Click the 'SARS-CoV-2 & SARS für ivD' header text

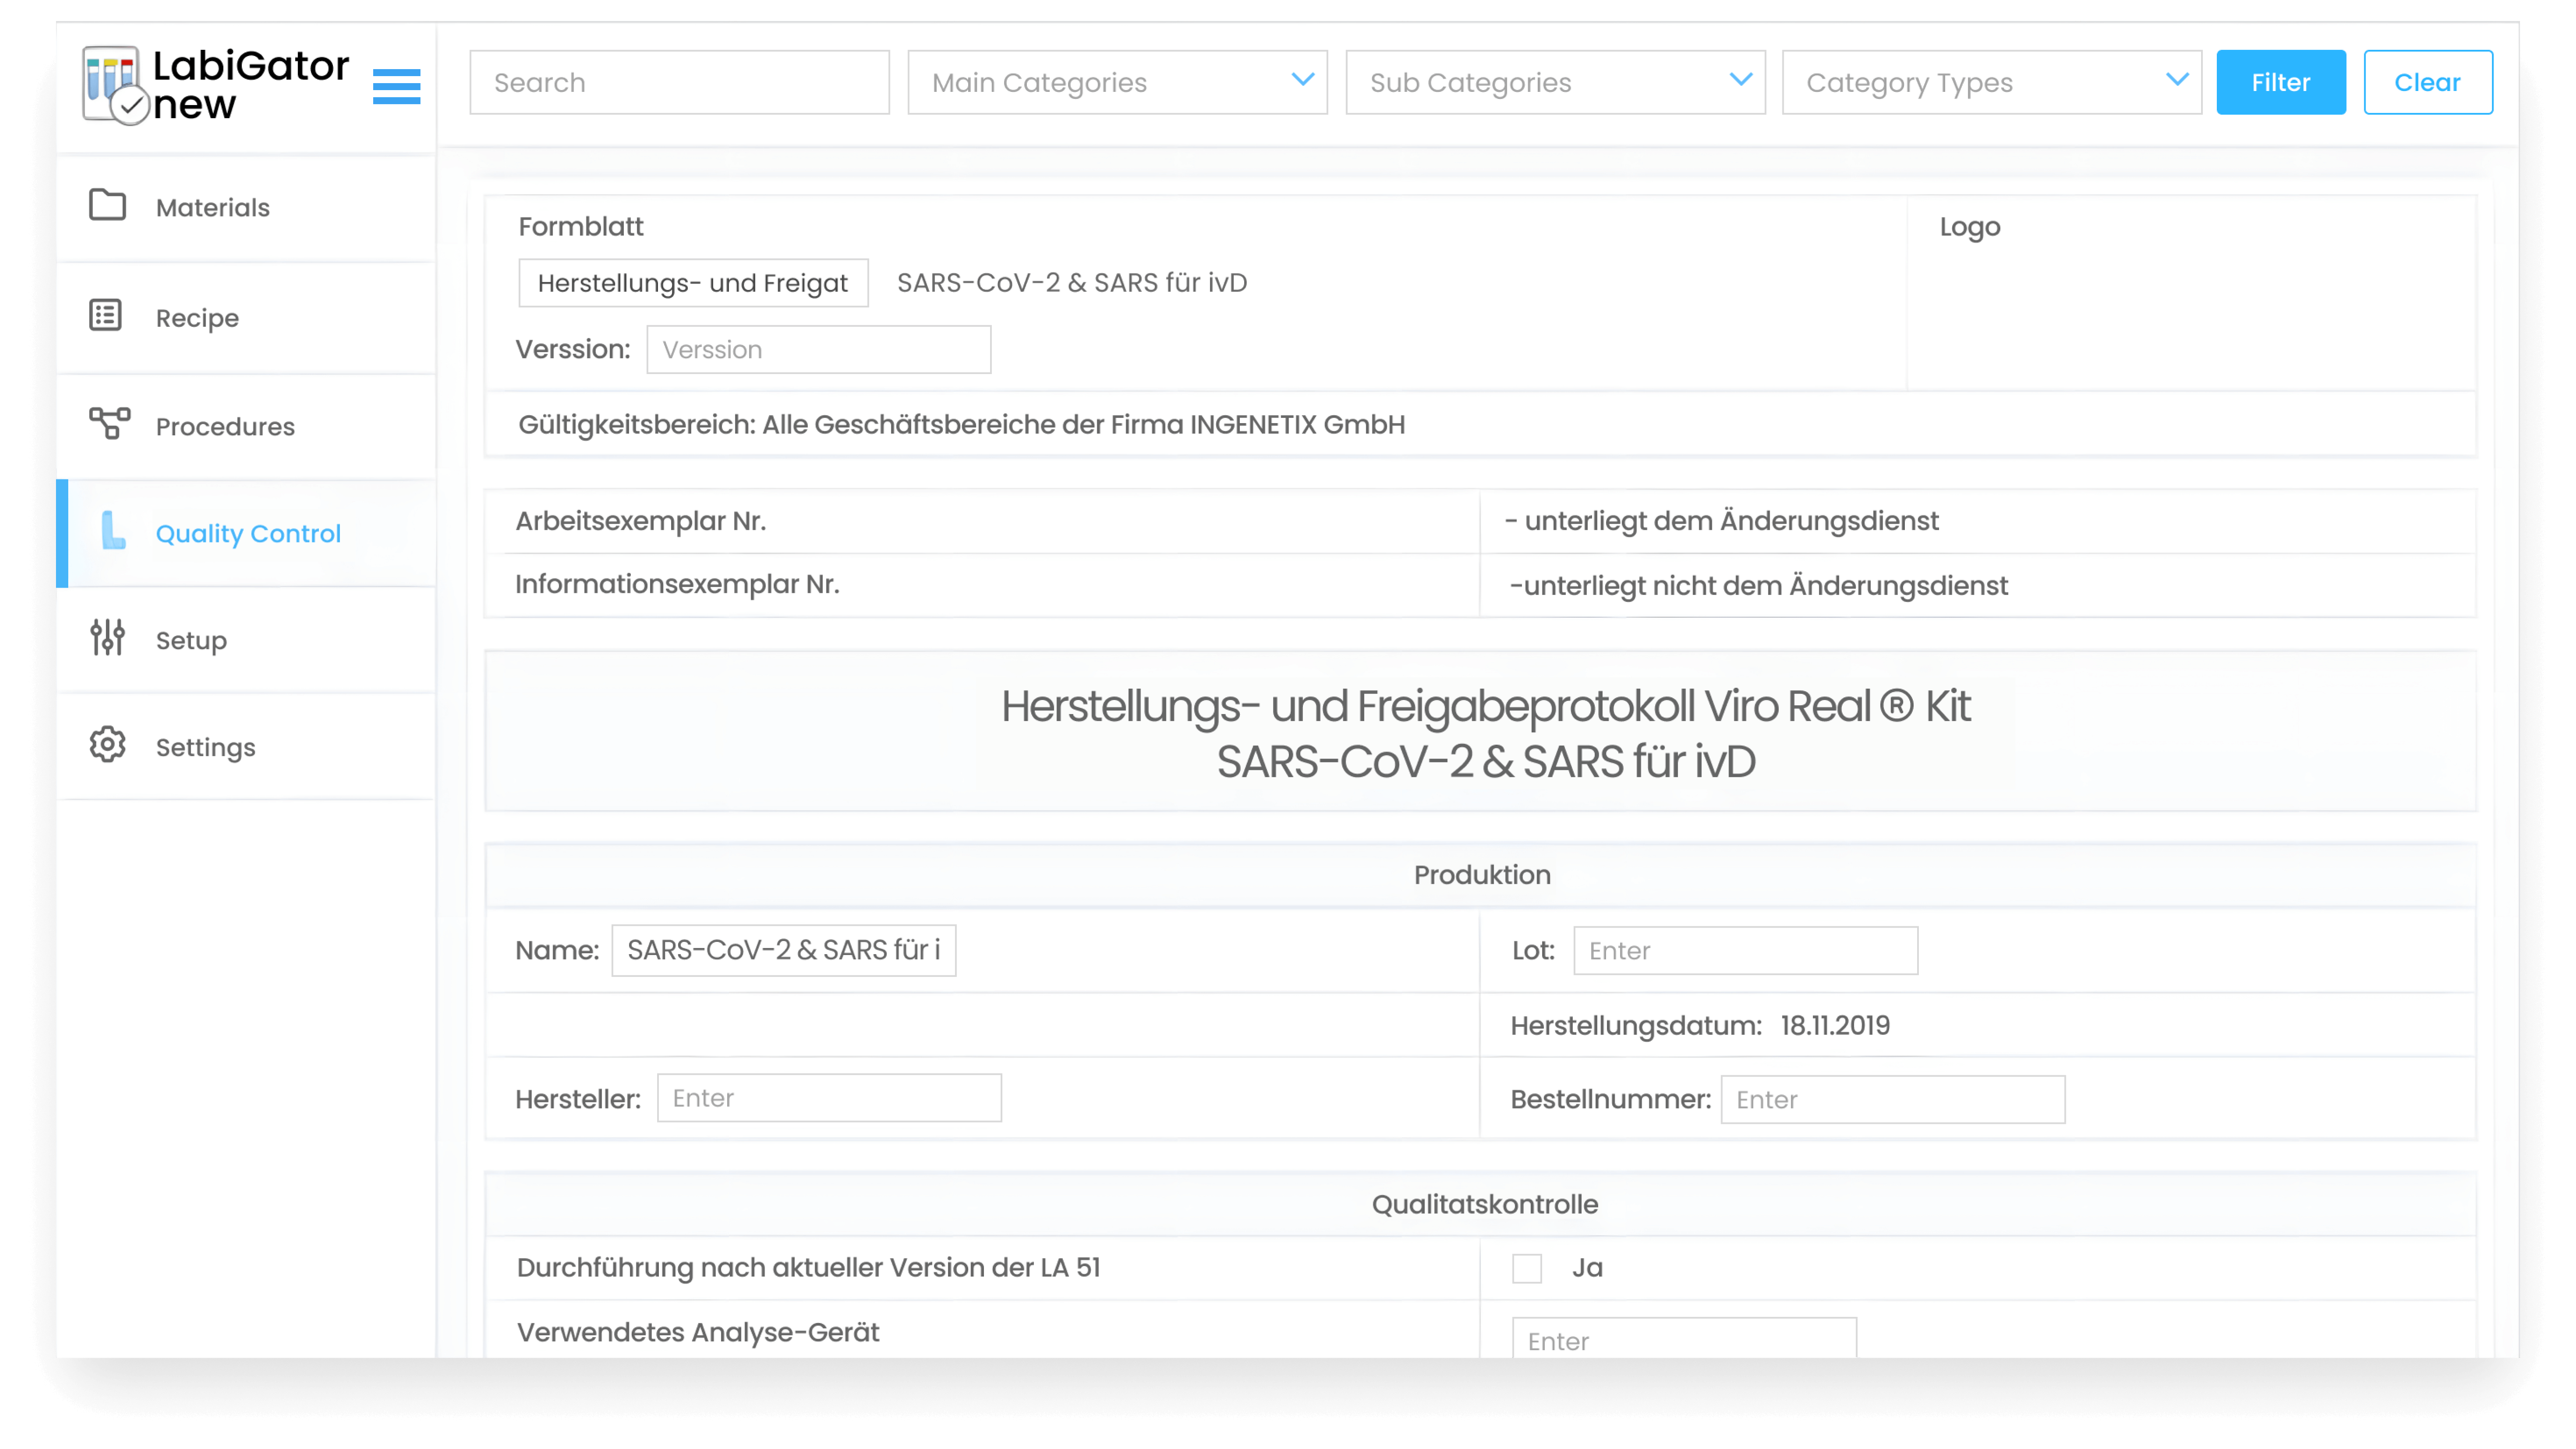click(1071, 283)
